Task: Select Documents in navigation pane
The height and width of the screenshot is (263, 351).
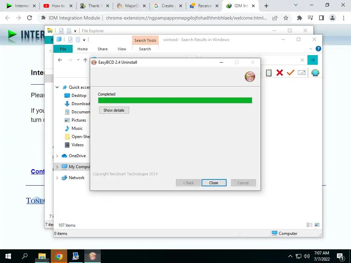Action: (x=77, y=112)
